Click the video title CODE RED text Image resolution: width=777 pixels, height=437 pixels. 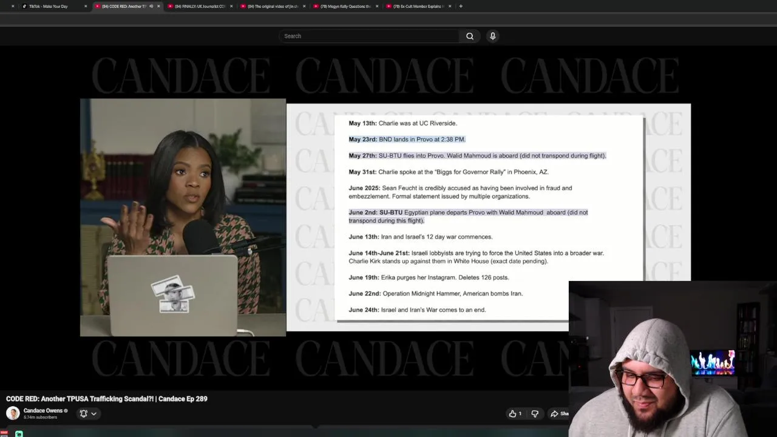click(x=107, y=399)
